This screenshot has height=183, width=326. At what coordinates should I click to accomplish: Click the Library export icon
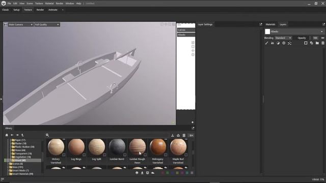tap(178, 136)
